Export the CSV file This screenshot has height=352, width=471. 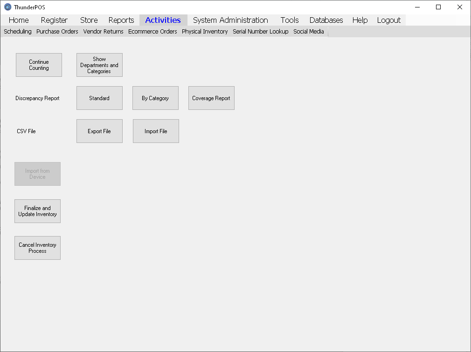coord(99,131)
